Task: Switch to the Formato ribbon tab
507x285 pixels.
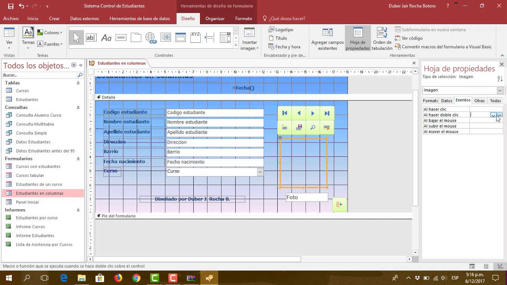Action: [x=244, y=18]
